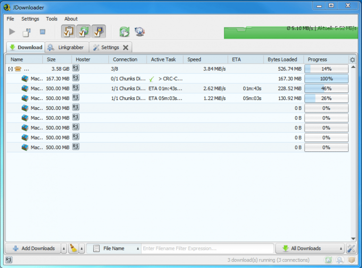Sort by the Progress column header
The width and height of the screenshot is (362, 268).
326,59
